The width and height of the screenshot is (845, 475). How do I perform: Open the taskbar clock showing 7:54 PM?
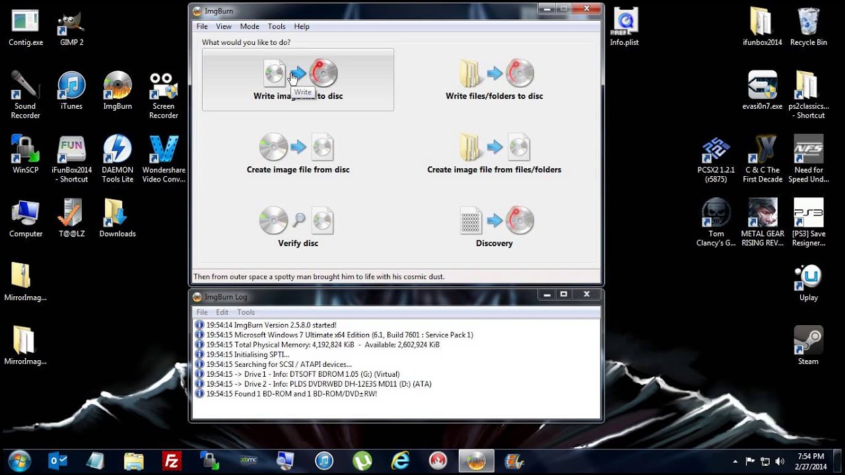click(x=810, y=461)
